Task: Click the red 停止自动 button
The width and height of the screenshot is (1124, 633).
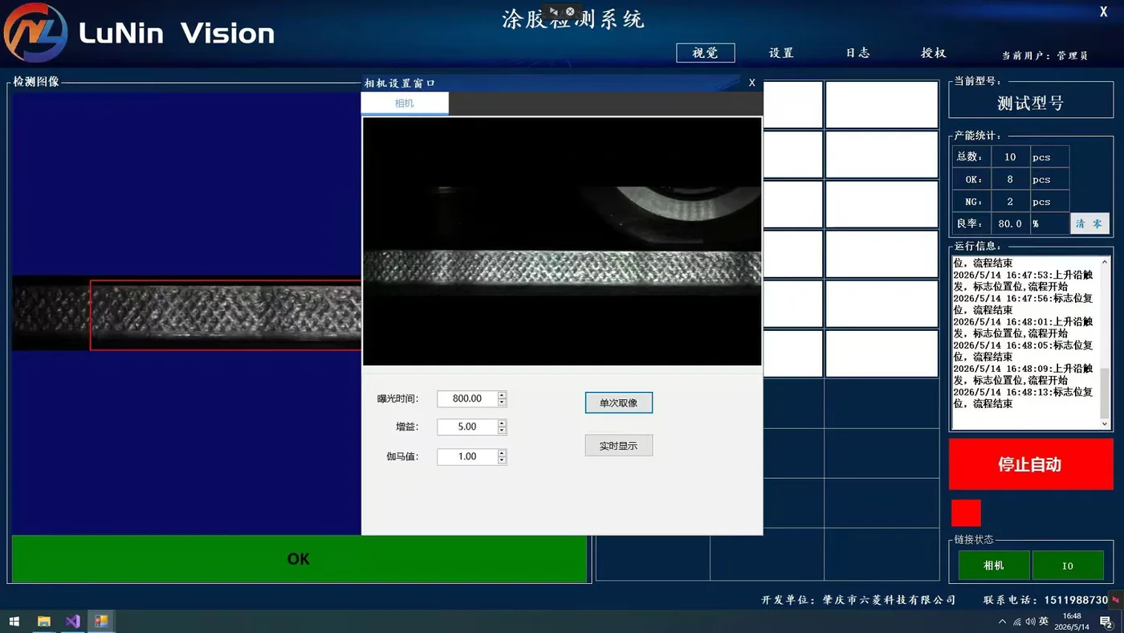Action: pos(1030,464)
